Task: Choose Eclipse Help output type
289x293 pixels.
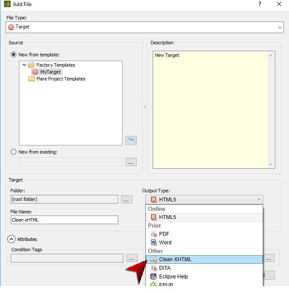Action: coord(204,276)
